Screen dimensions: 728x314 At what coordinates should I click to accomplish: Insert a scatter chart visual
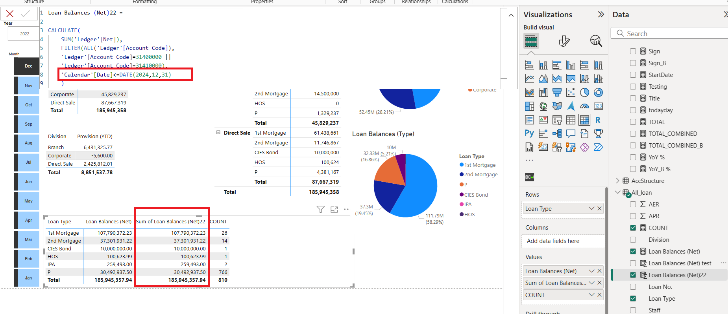tap(571, 93)
